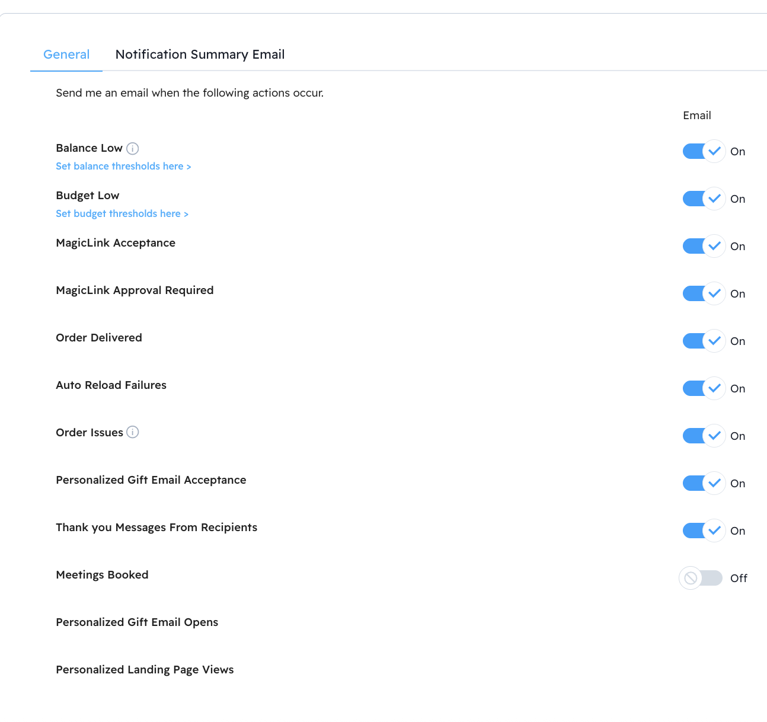Disable Balance Low email toggle

703,151
